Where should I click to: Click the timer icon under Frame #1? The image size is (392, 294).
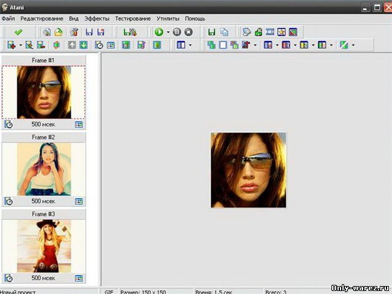pyautogui.click(x=9, y=124)
